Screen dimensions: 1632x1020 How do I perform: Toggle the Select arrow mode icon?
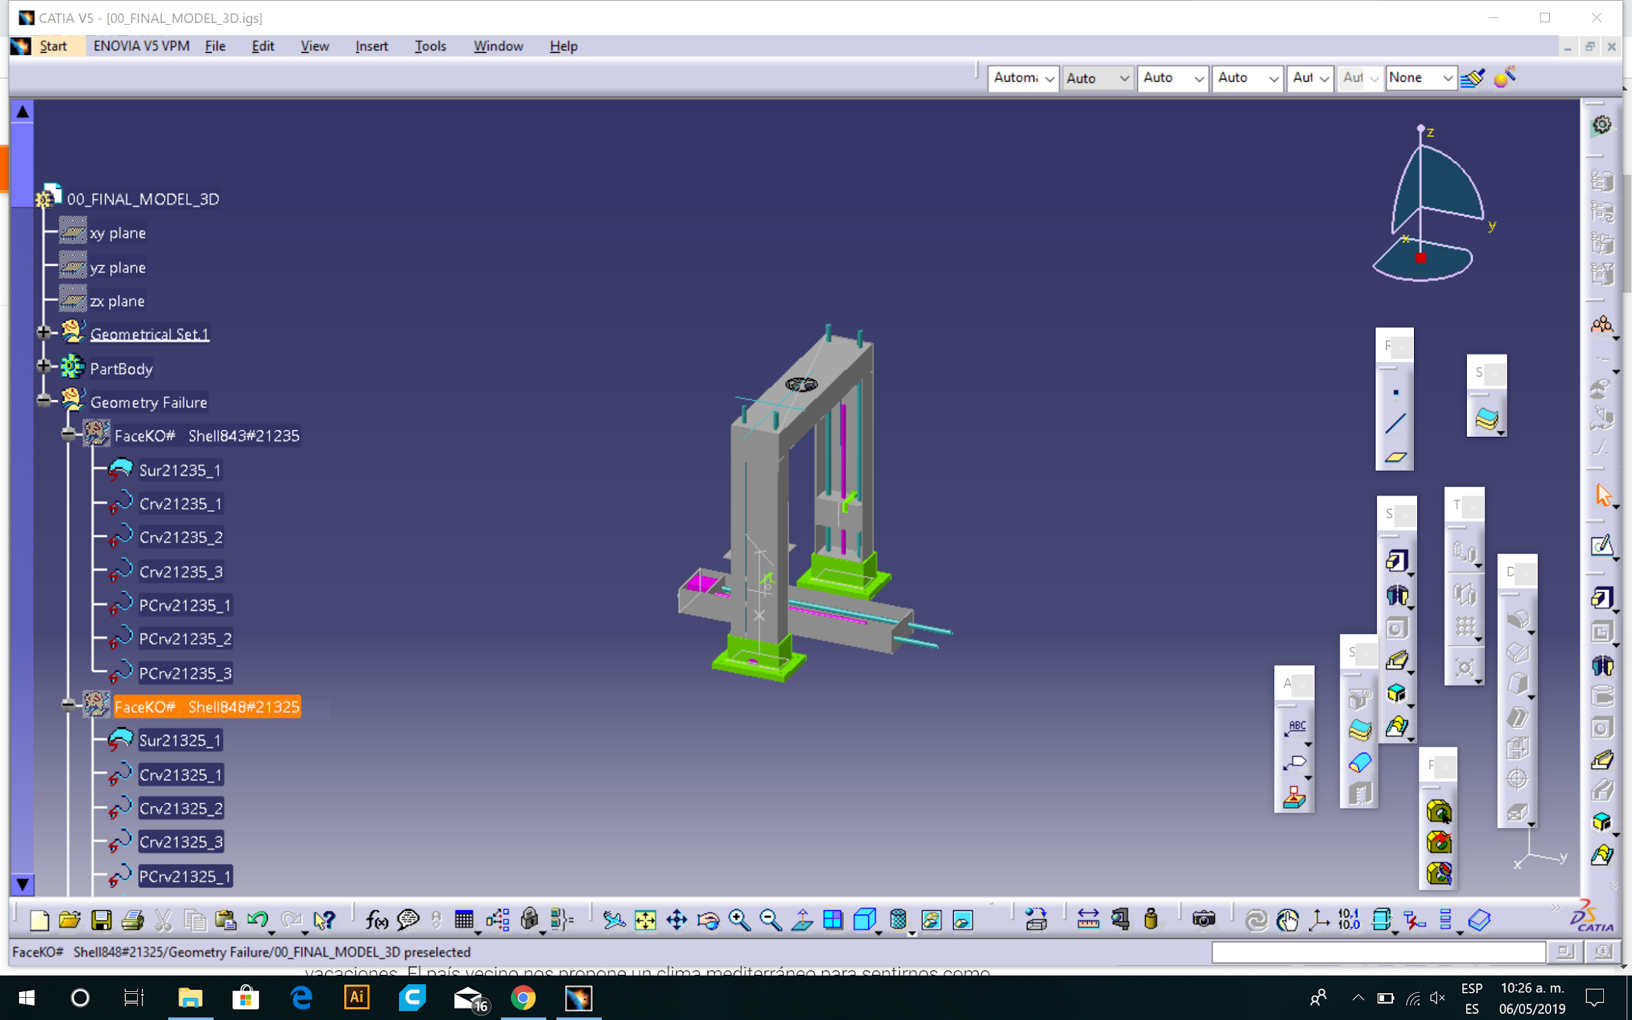(1603, 496)
